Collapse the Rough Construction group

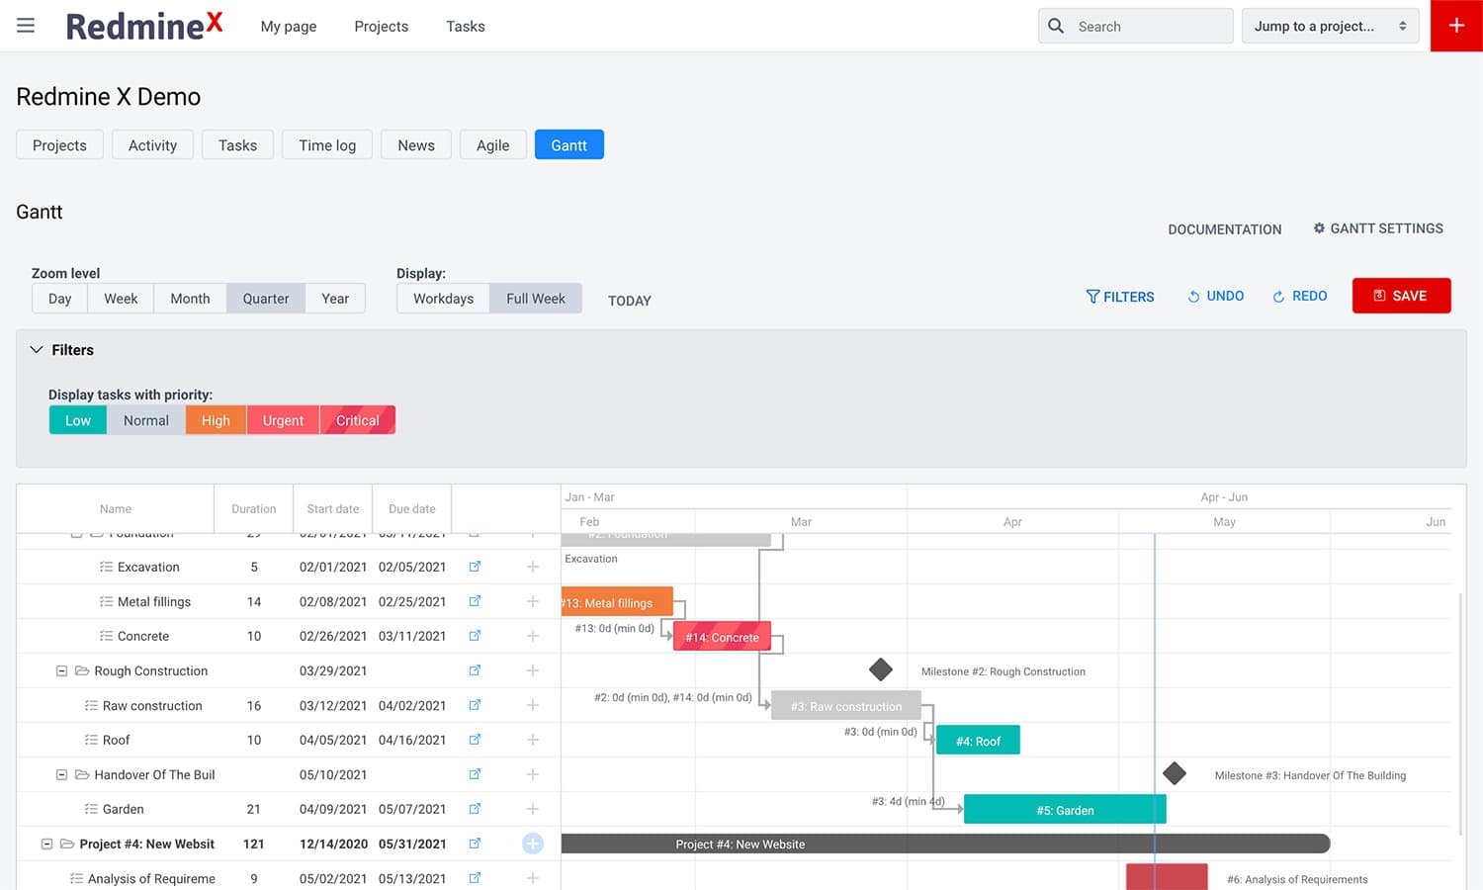pyautogui.click(x=61, y=670)
